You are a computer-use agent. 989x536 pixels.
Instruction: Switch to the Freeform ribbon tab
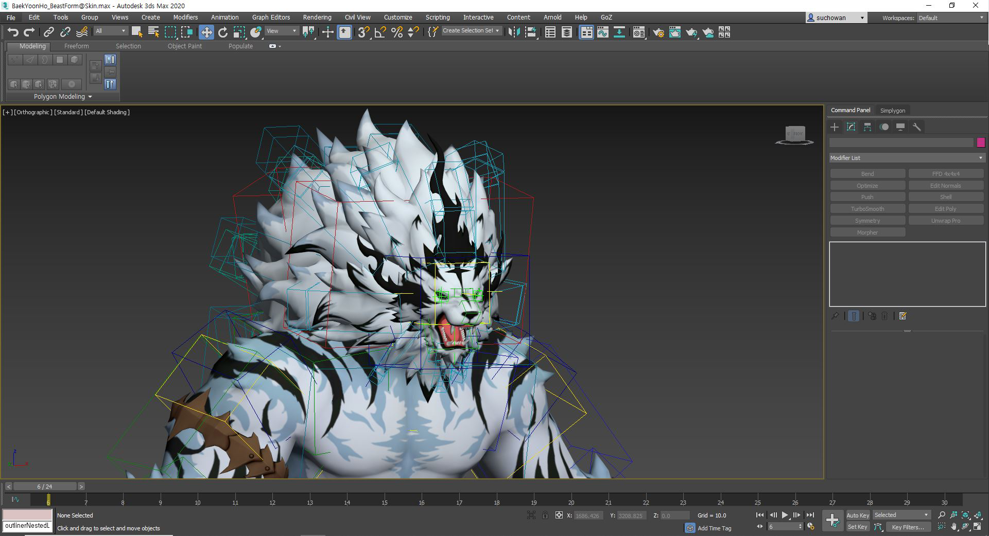pos(76,46)
